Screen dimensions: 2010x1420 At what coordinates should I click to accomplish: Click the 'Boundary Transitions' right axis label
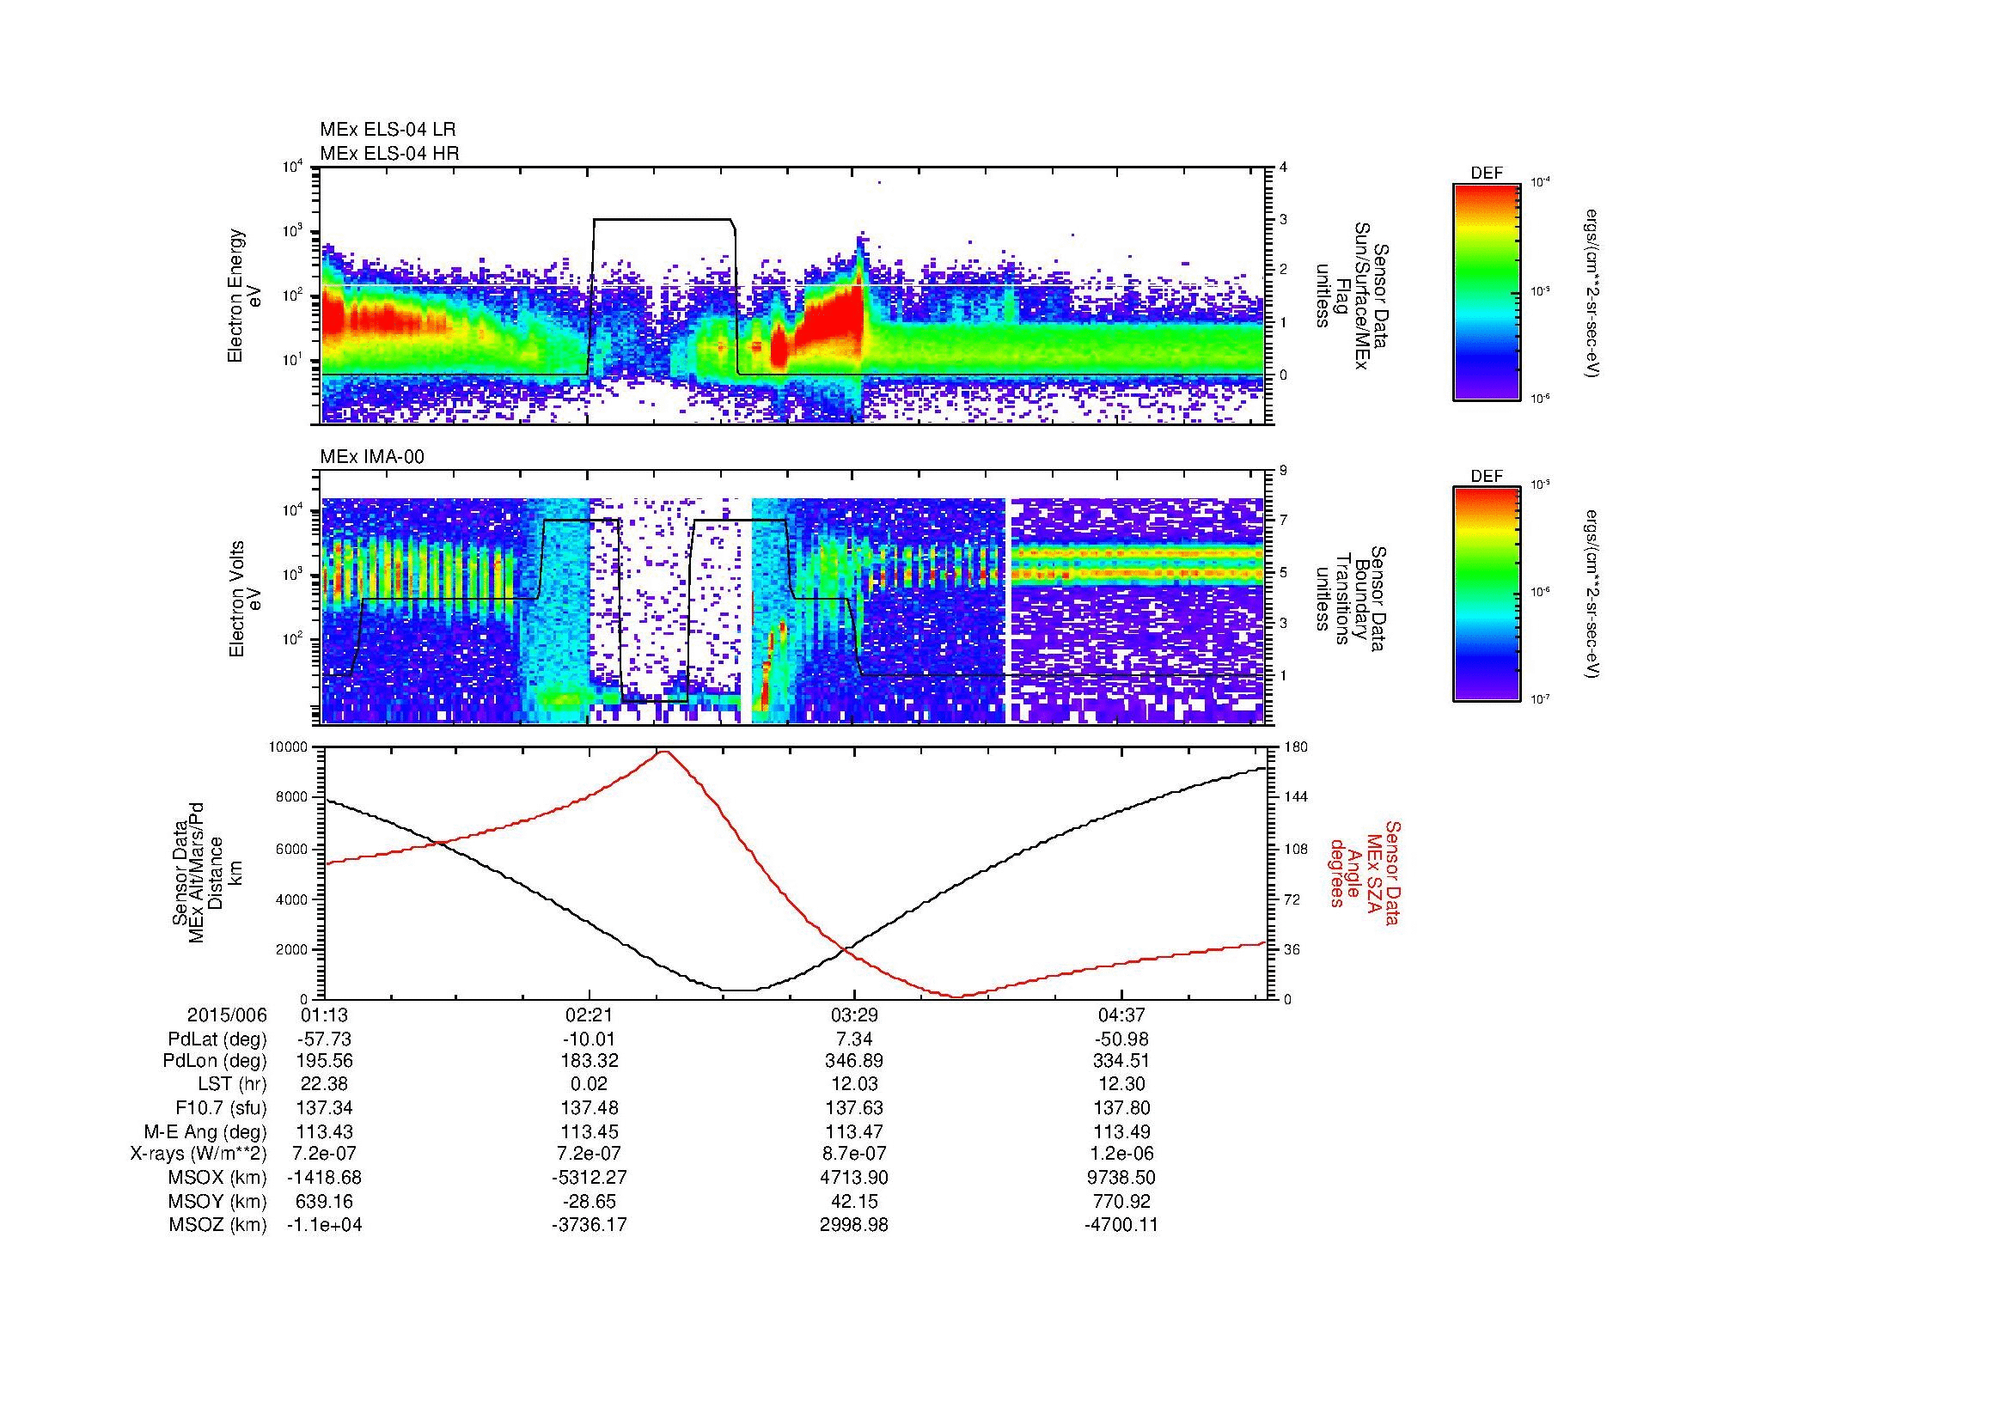tap(1351, 600)
